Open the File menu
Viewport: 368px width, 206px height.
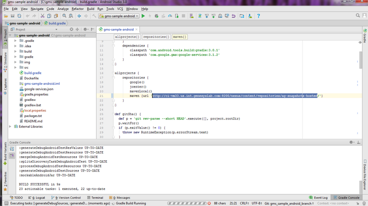(x=6, y=9)
